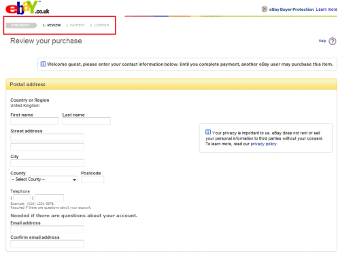This screenshot has width=340, height=255.
Task: Focus the first Street address line
Action: click(47, 137)
